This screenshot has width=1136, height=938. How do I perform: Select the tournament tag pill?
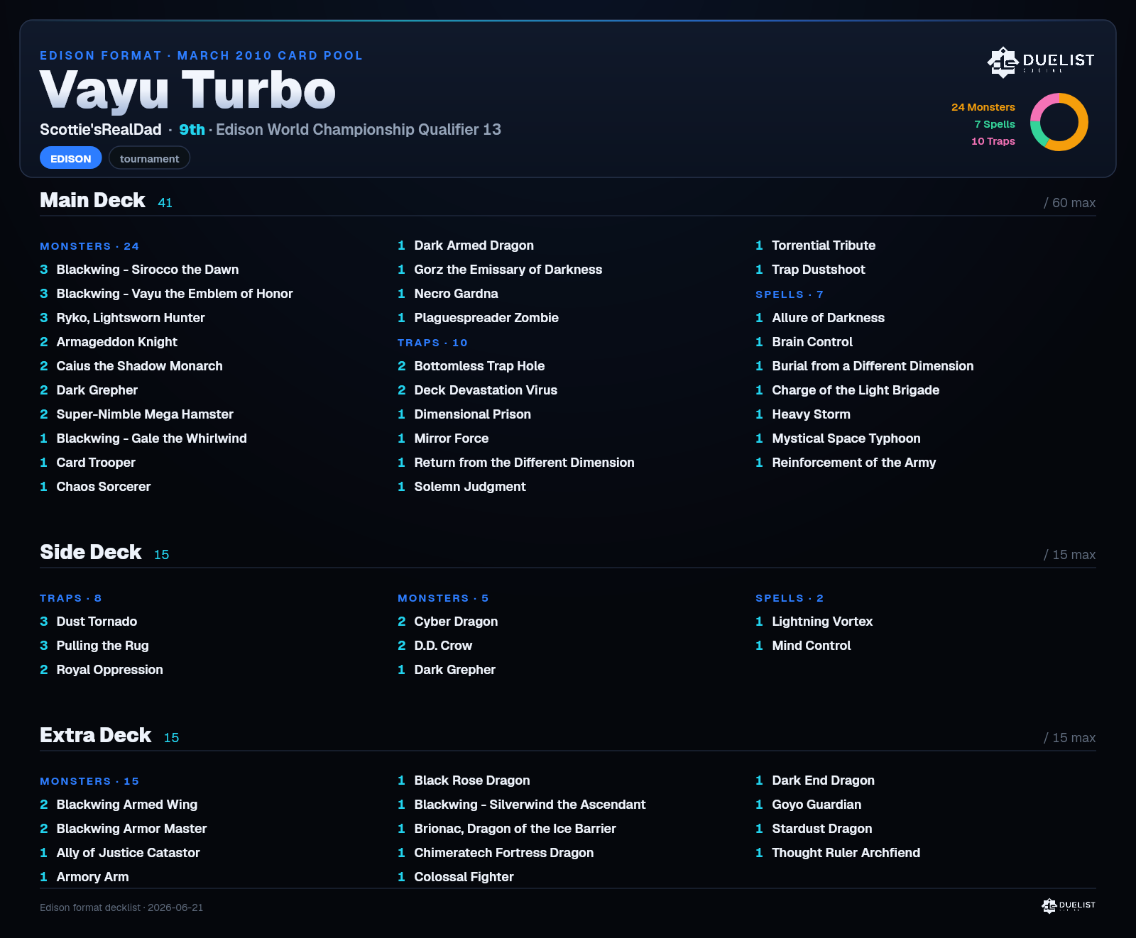click(x=149, y=158)
